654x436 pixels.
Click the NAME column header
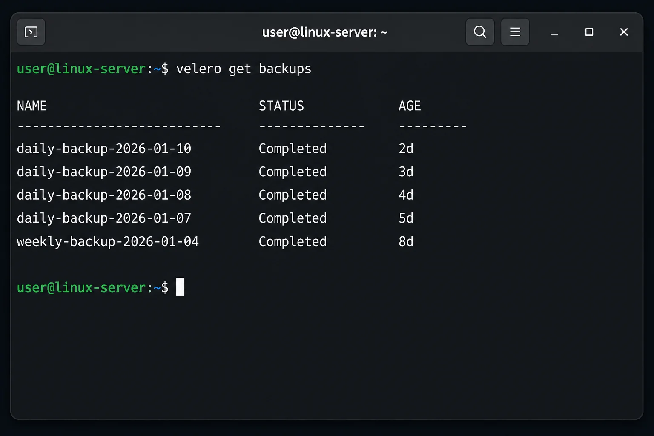32,106
